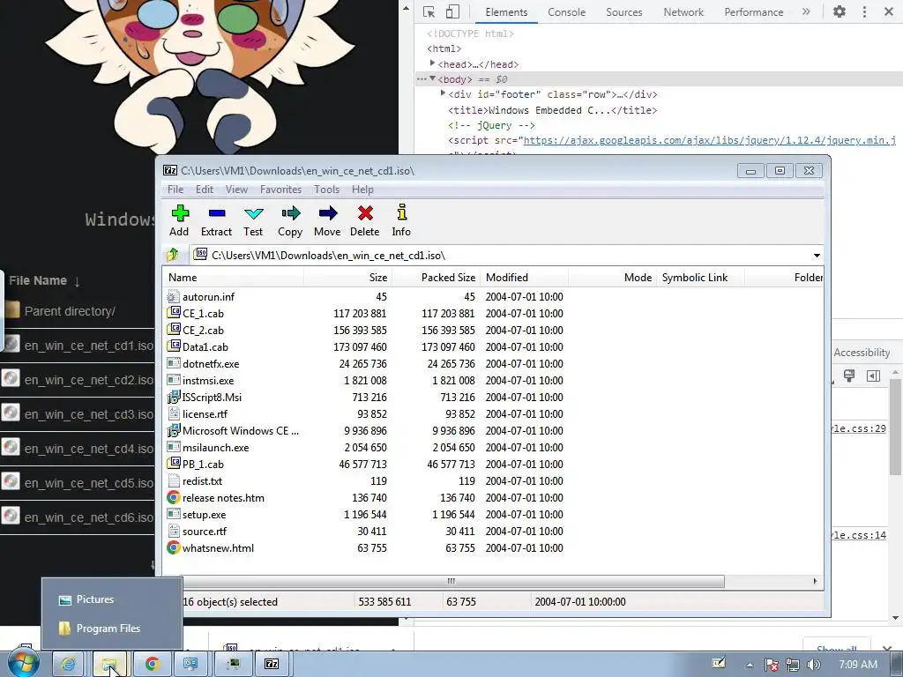Sort by the Packed Size column header
The image size is (903, 677).
coord(436,278)
